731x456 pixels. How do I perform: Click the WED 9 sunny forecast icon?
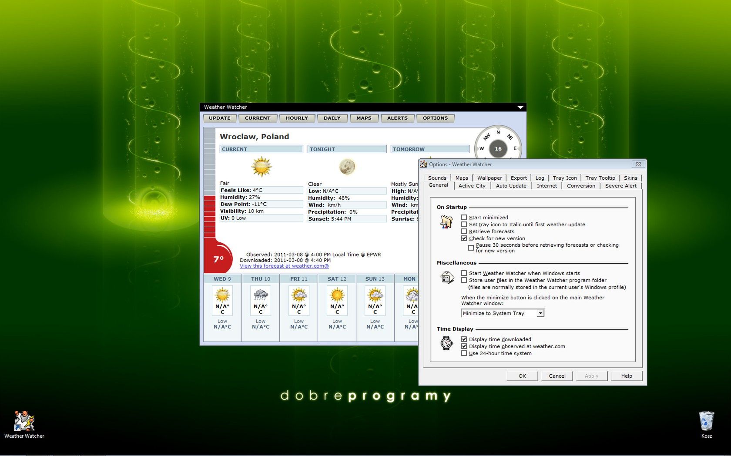pos(222,295)
